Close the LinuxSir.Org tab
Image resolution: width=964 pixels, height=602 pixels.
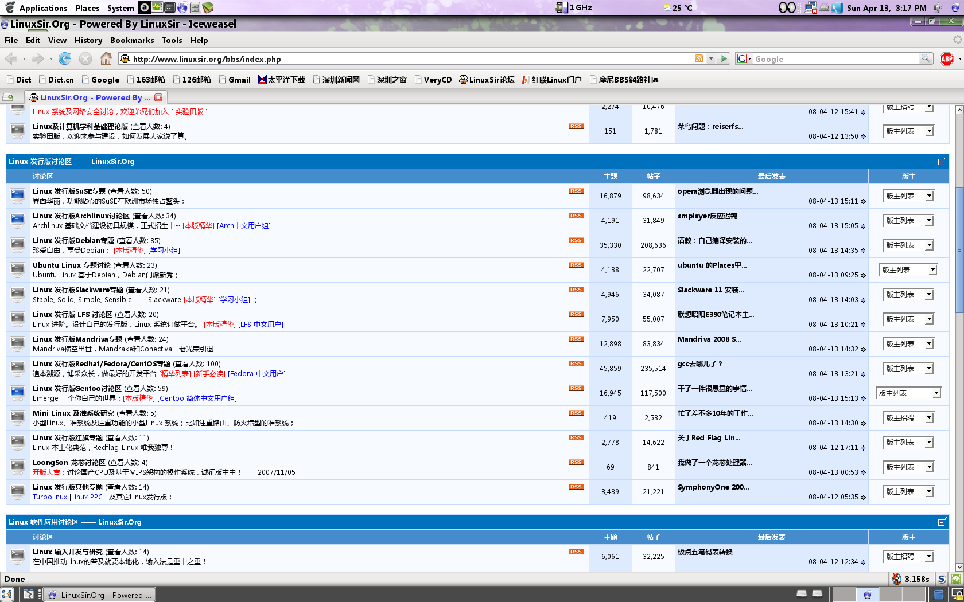158,97
